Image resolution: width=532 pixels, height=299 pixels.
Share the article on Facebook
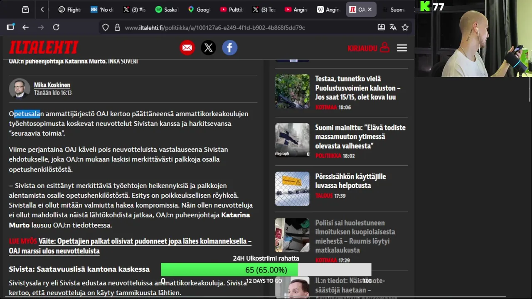click(x=230, y=48)
